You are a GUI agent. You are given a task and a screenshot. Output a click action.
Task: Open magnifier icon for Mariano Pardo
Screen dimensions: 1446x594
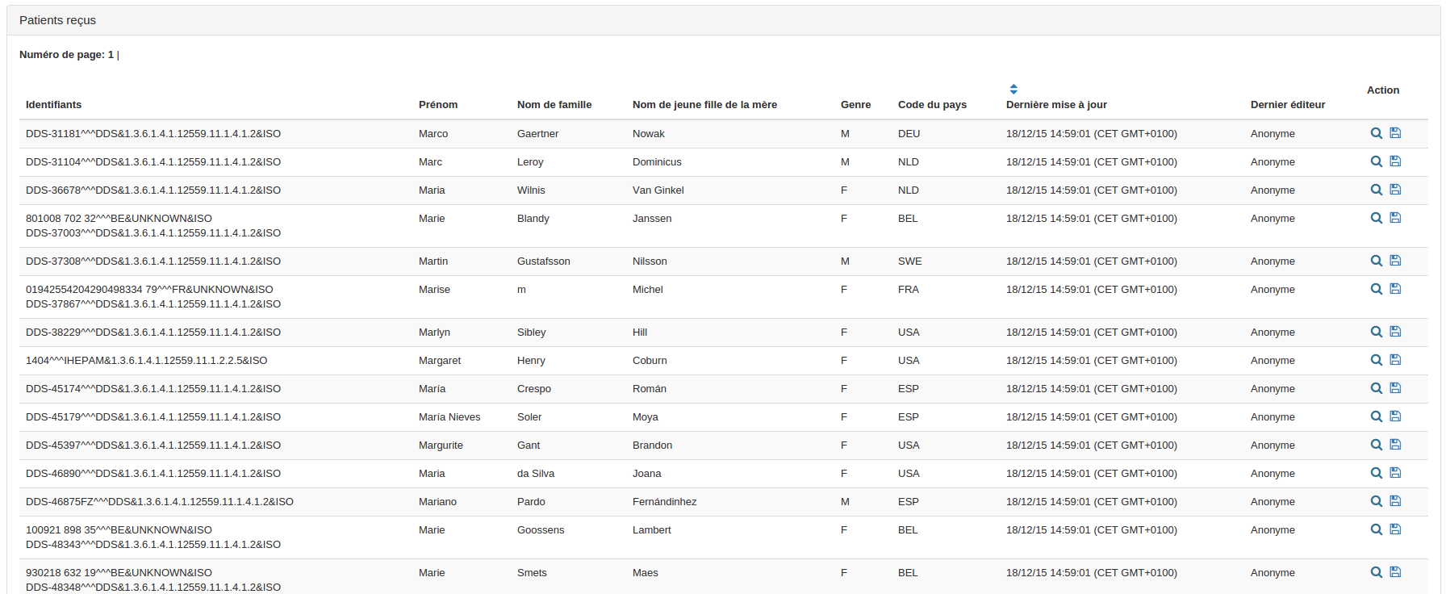1376,501
